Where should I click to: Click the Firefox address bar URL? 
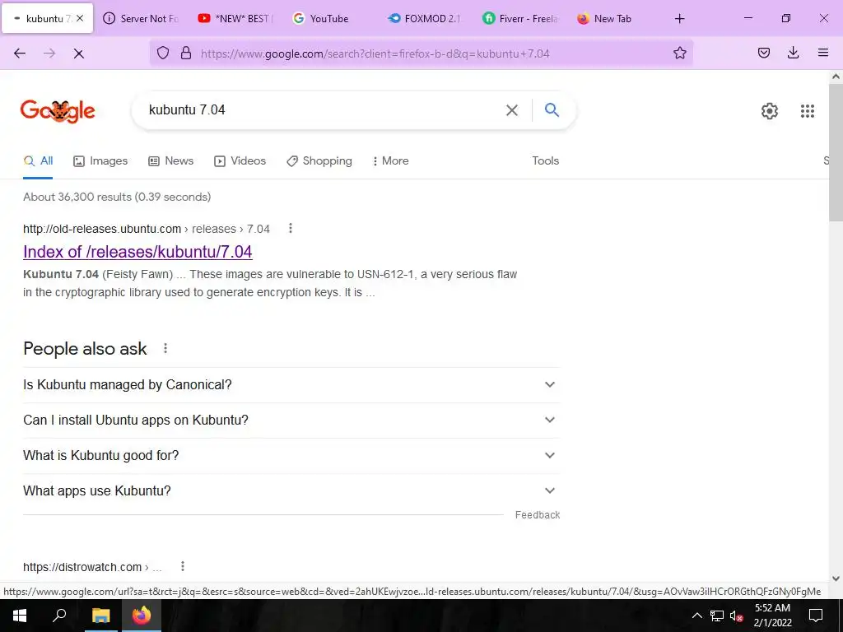(x=375, y=53)
